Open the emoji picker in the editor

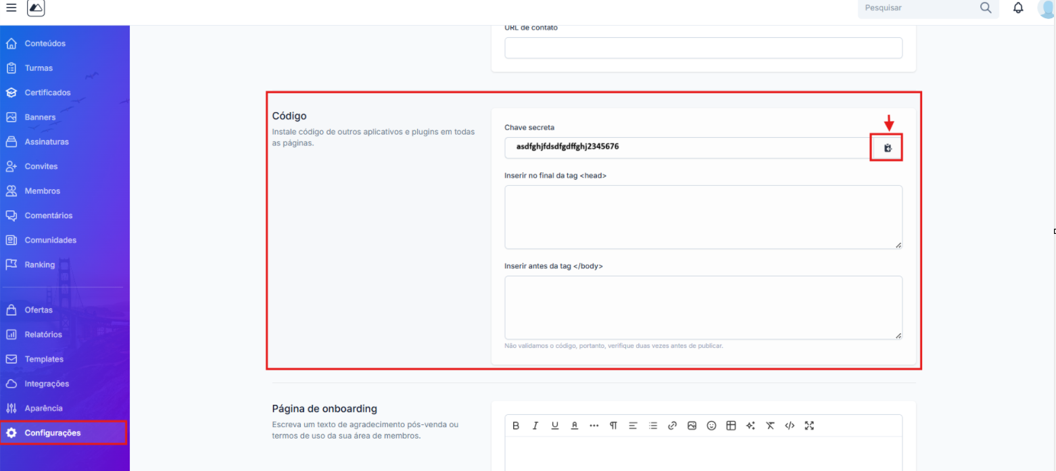[711, 426]
